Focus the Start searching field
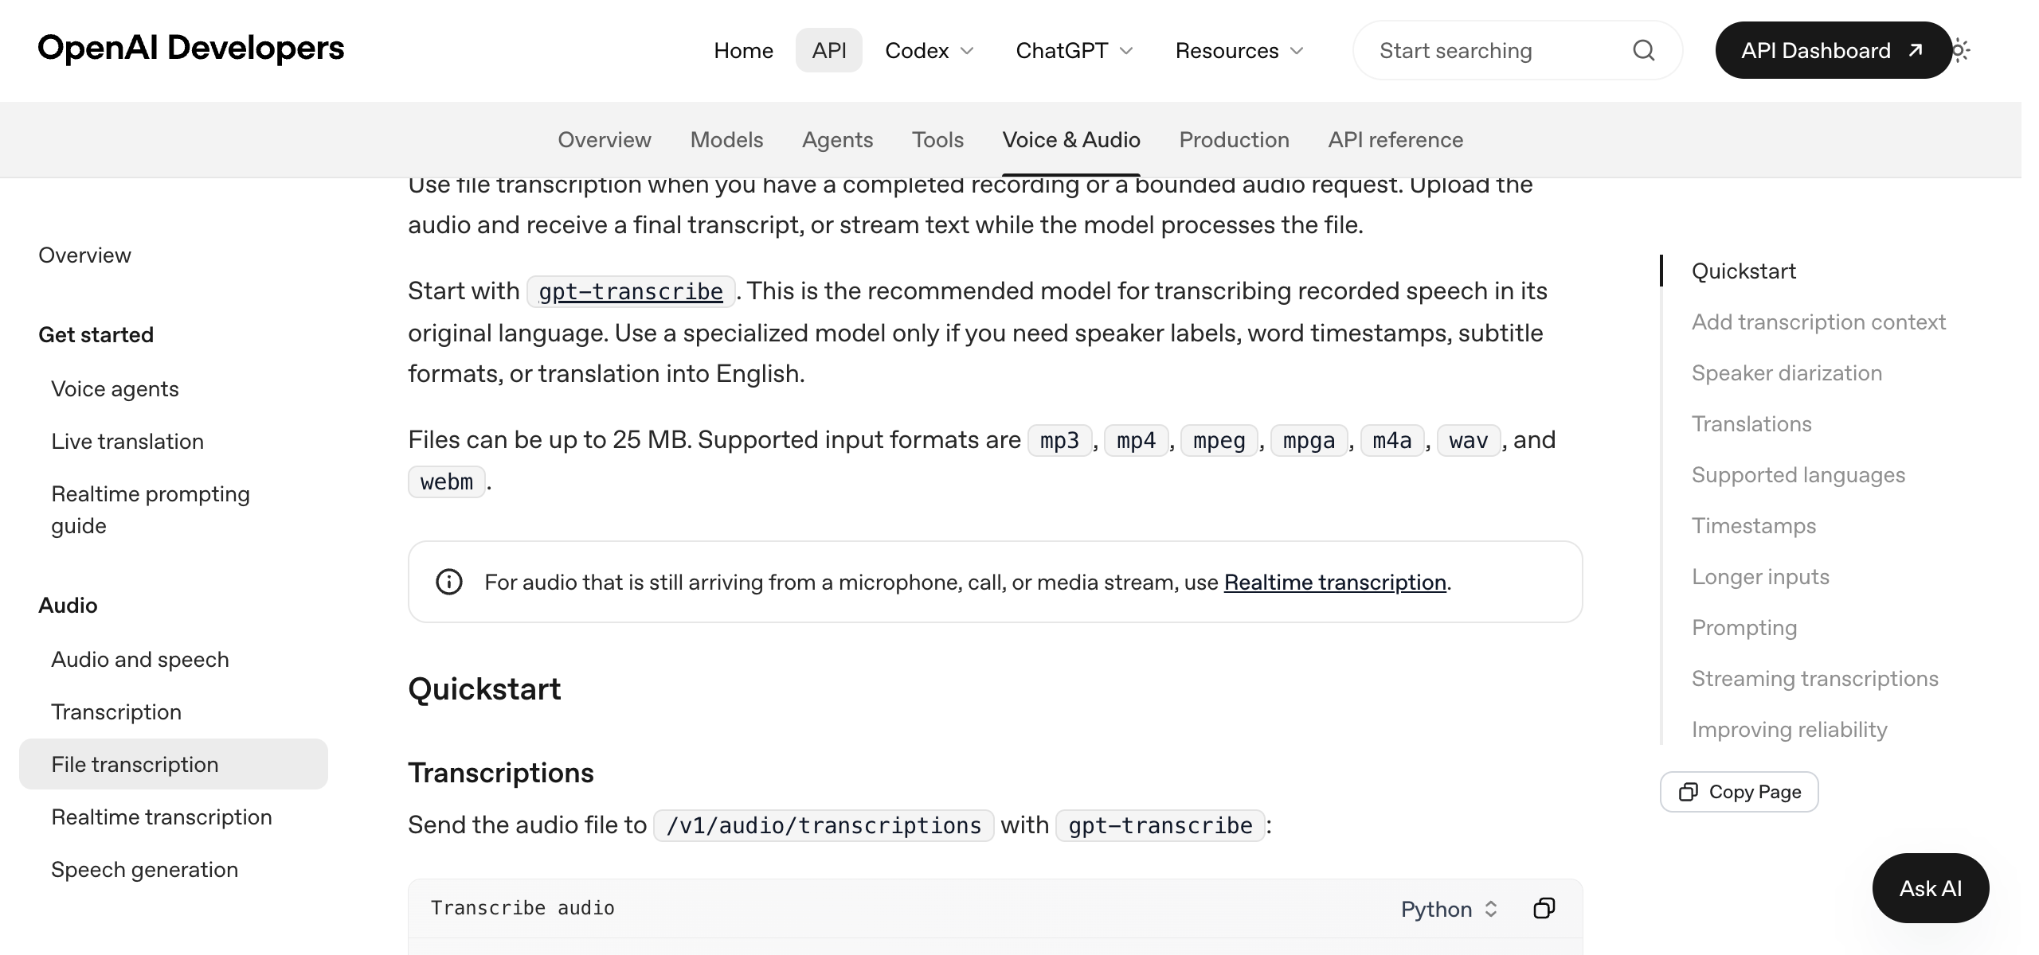Image resolution: width=2039 pixels, height=955 pixels. point(1517,50)
